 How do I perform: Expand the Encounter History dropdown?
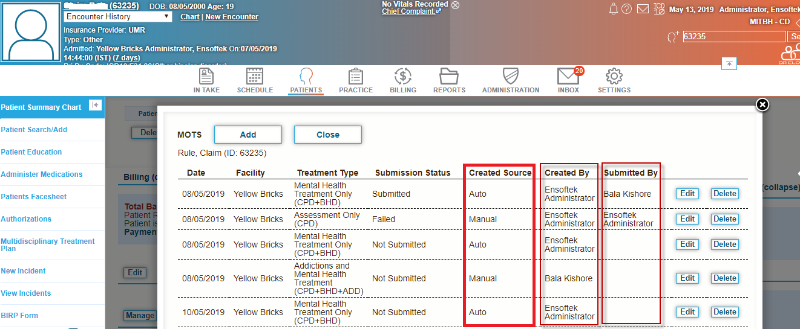pos(119,17)
